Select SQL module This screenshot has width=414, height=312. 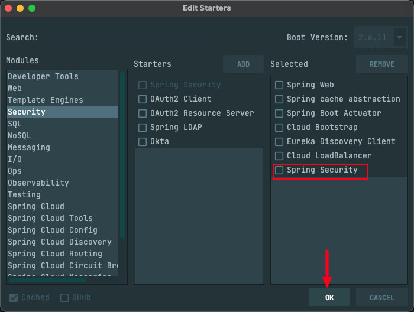click(63, 123)
